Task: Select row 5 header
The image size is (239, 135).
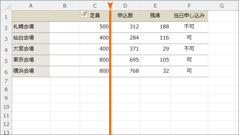Action: click(6, 61)
